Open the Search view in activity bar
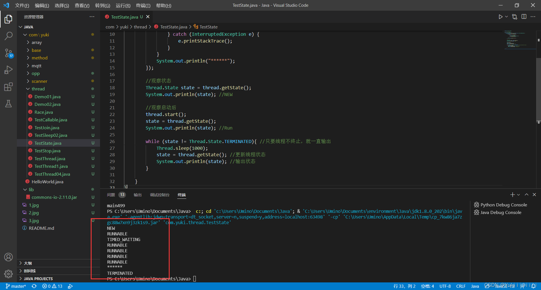The image size is (541, 290). 8,36
